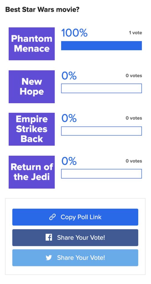Viewport: 151px width, 284px height.
Task: Click the empty Return of the Jedi bar
Action: 101,174
